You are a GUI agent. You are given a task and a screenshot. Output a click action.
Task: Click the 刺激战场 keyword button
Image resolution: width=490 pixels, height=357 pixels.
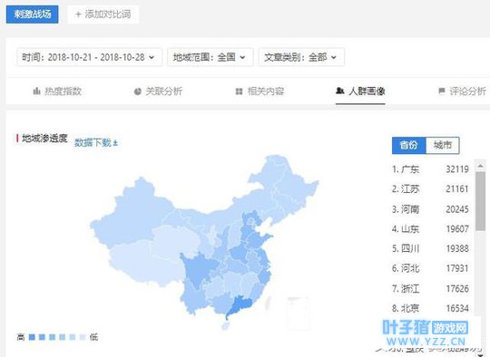coord(32,14)
